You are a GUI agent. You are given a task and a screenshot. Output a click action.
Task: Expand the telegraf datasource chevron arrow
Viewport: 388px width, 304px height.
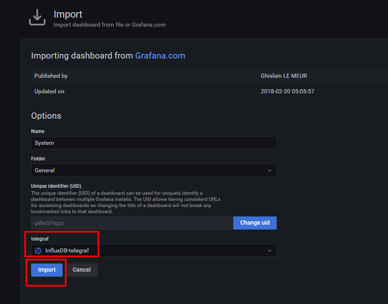[270, 251]
